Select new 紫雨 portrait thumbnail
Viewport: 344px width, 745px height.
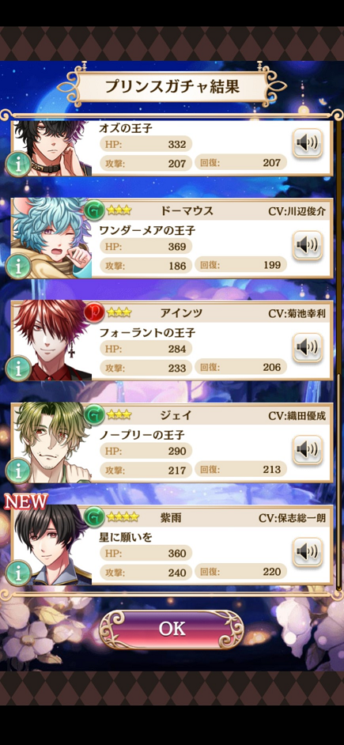(x=51, y=544)
